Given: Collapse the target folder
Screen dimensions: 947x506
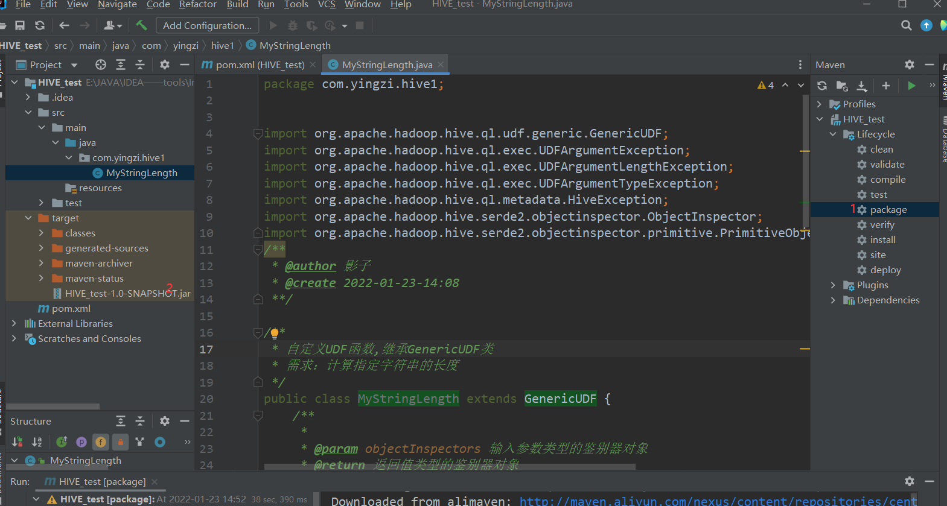Looking at the screenshot, I should [x=28, y=218].
